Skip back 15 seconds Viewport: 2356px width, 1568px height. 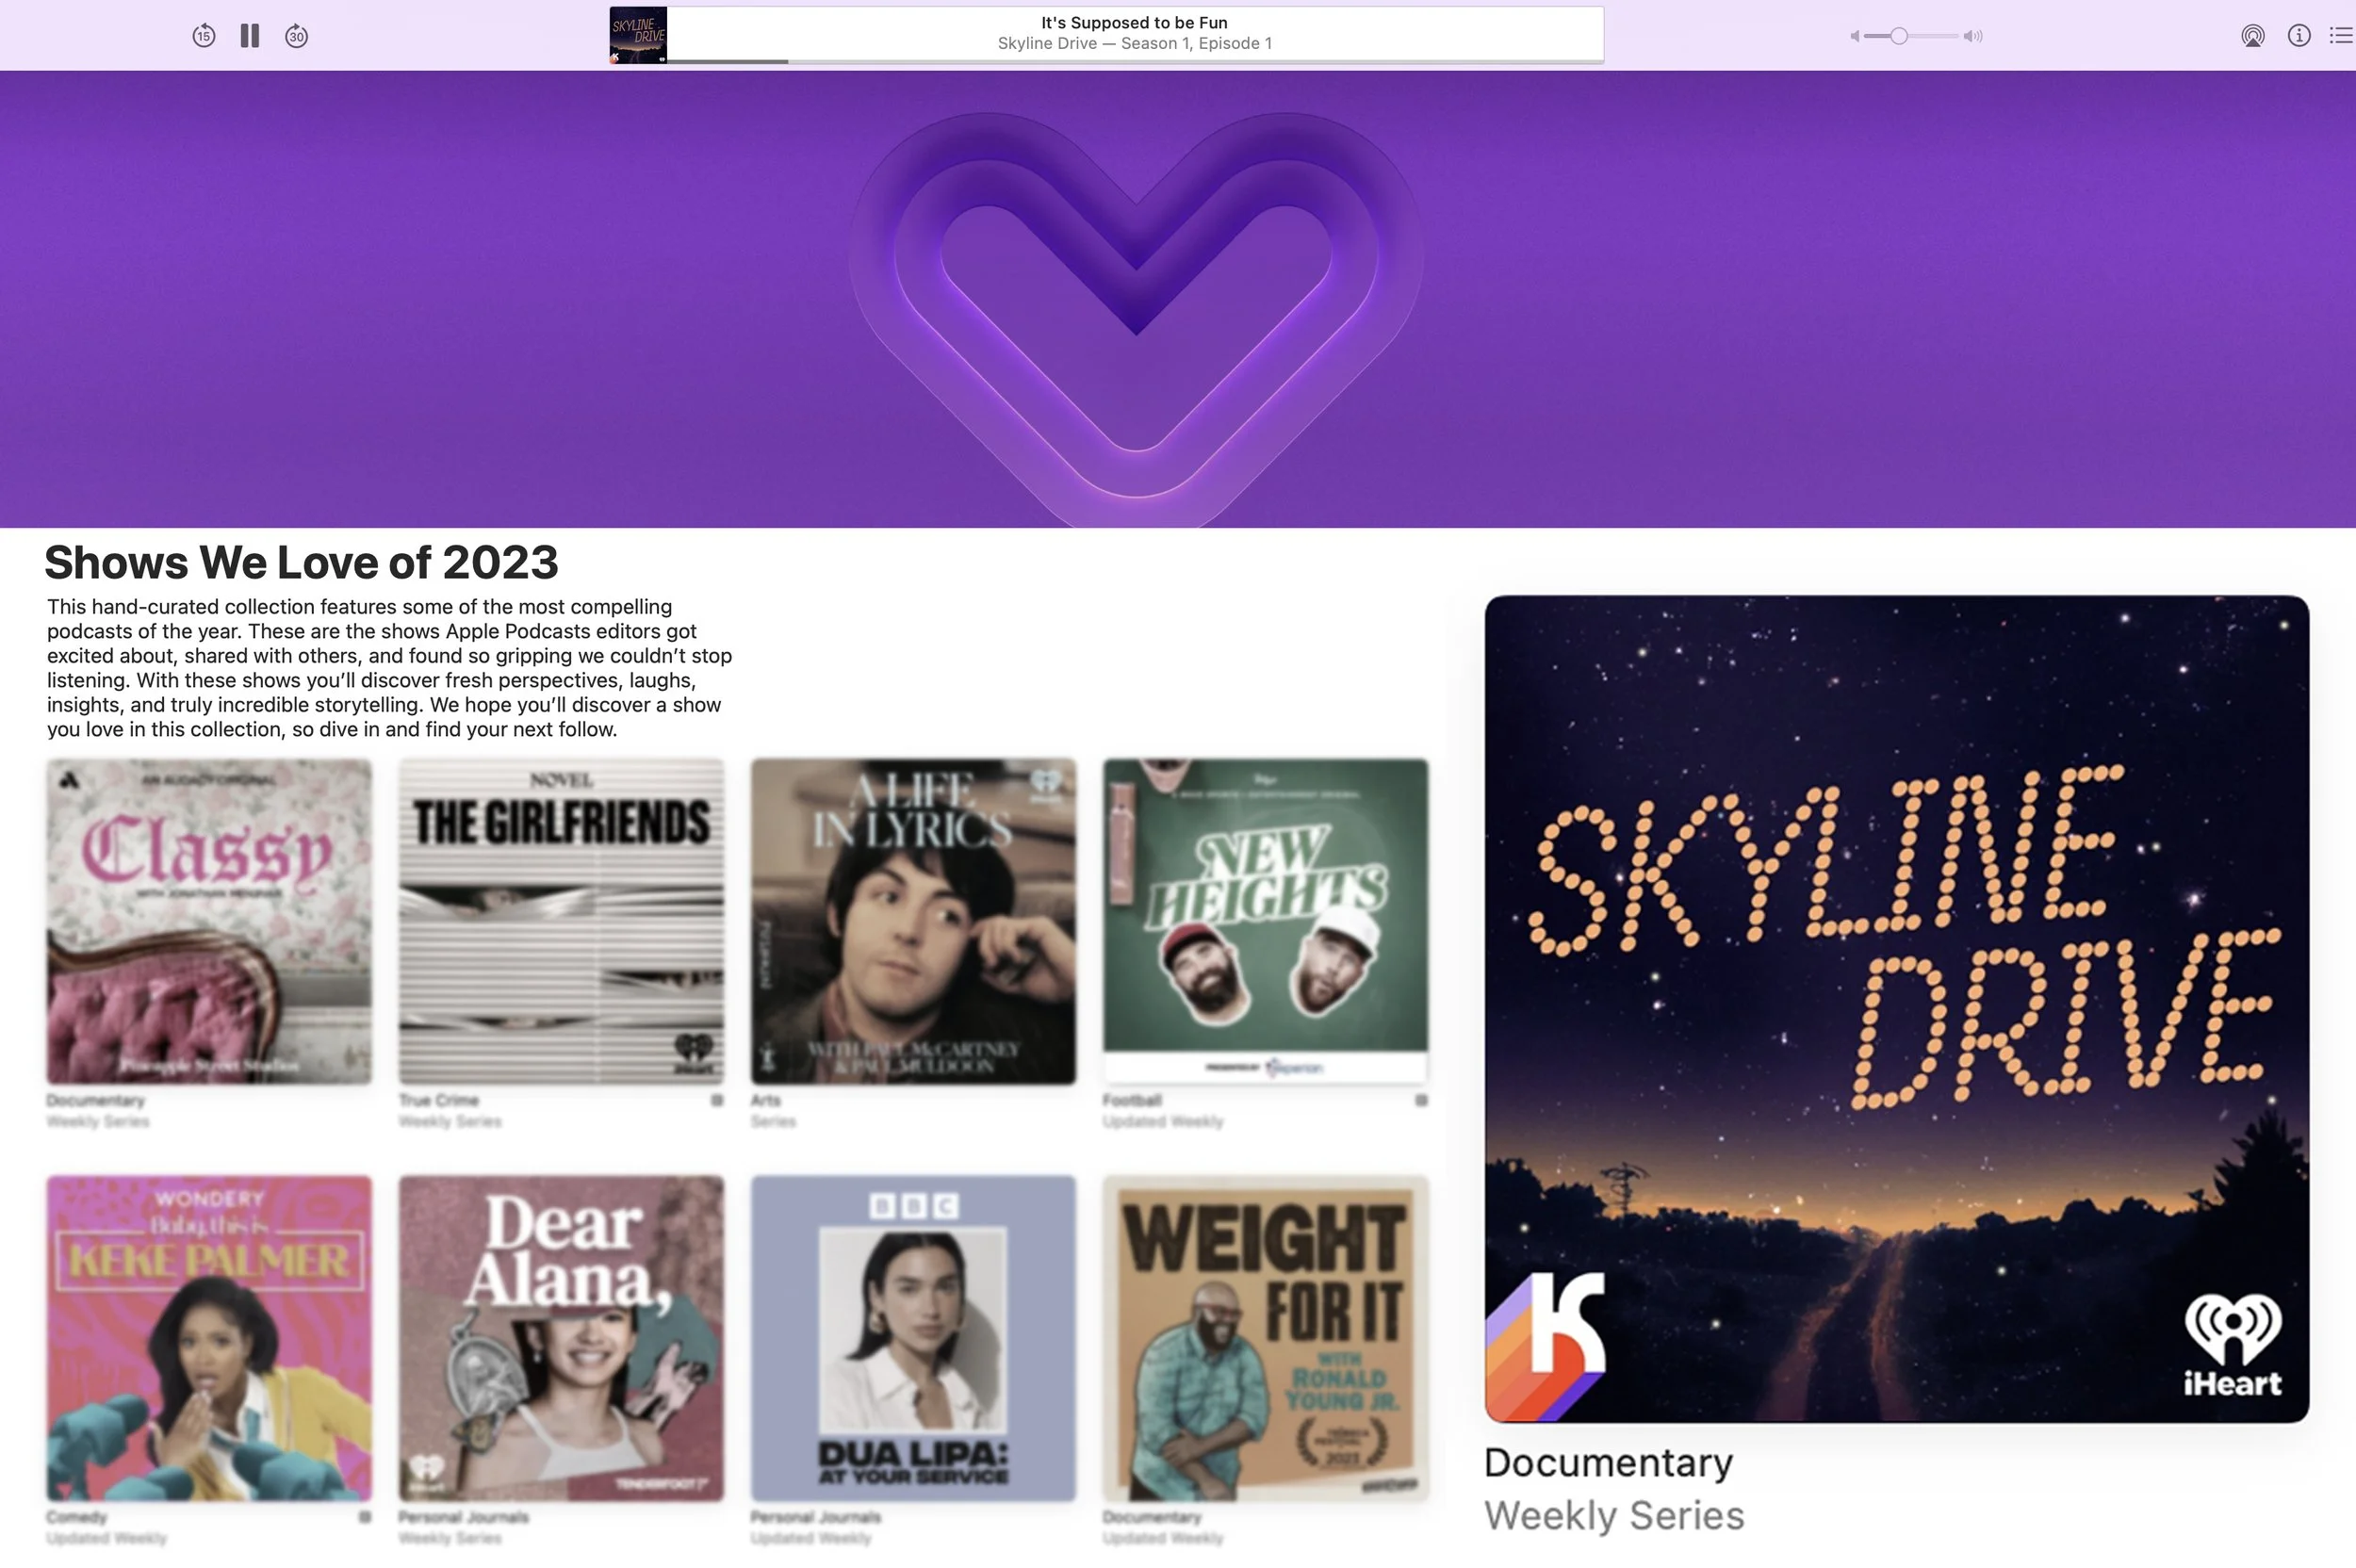pyautogui.click(x=203, y=36)
